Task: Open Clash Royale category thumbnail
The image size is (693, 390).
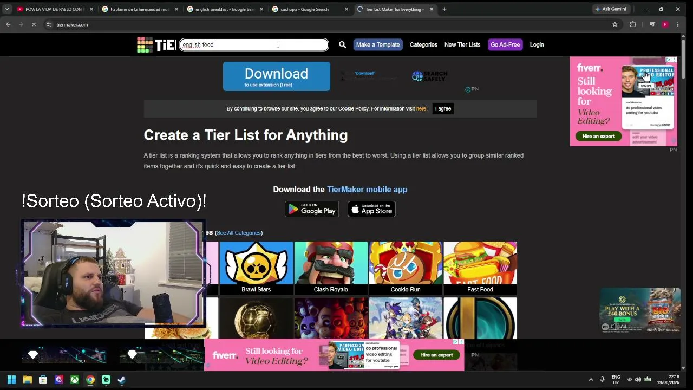Action: [331, 268]
